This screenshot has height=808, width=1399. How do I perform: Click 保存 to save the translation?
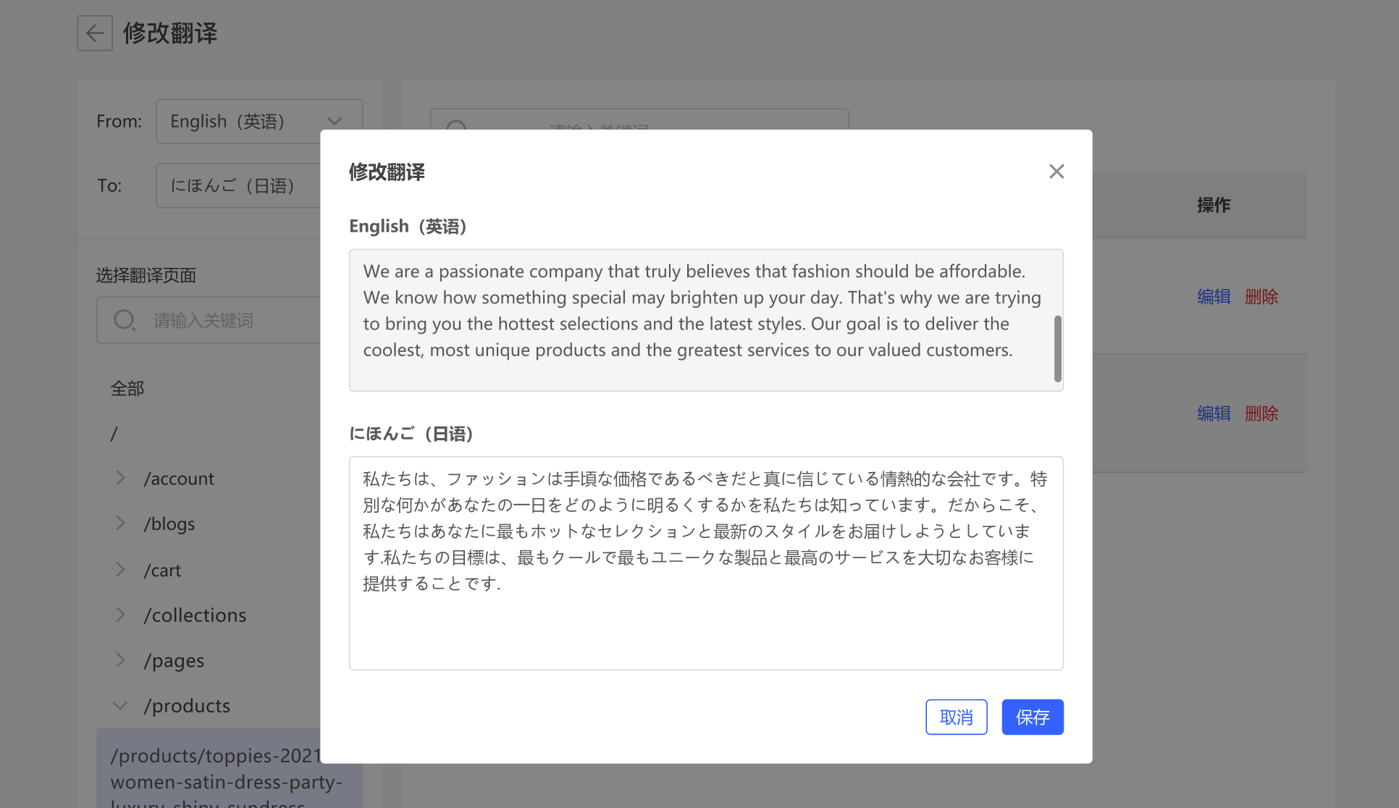pos(1032,717)
